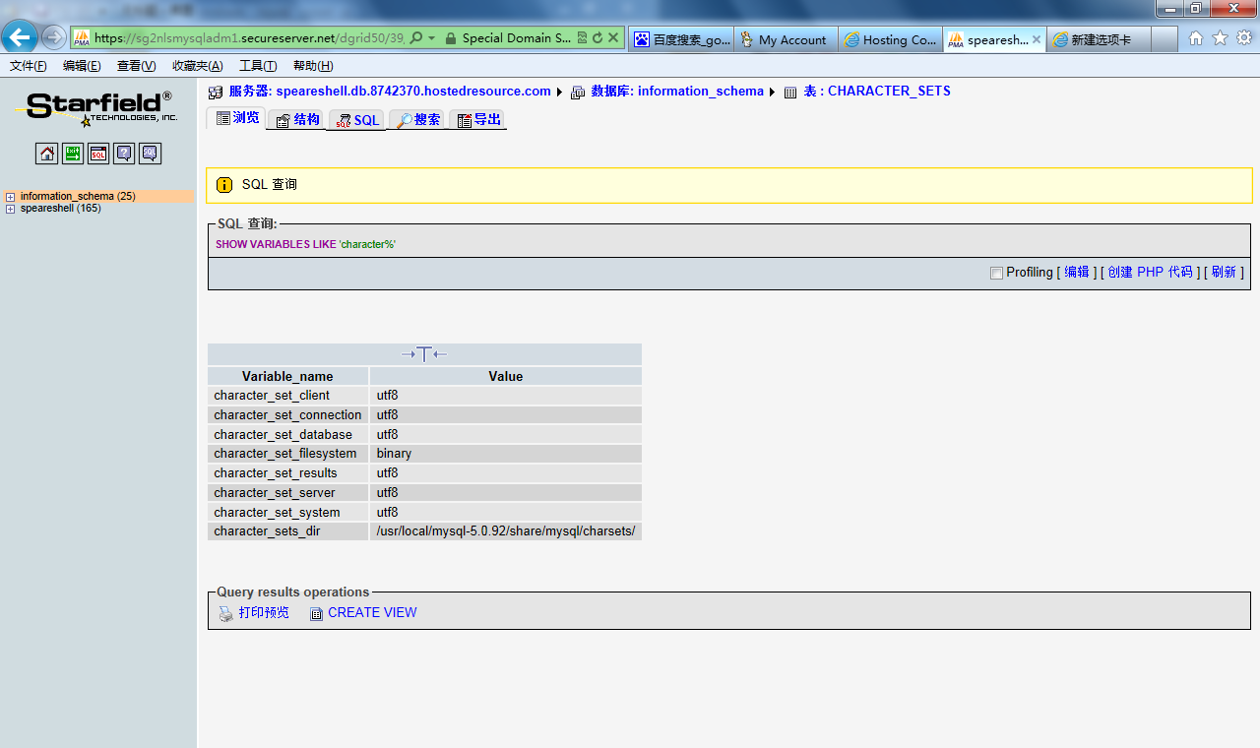Open the address bar dropdown arrow

click(431, 38)
